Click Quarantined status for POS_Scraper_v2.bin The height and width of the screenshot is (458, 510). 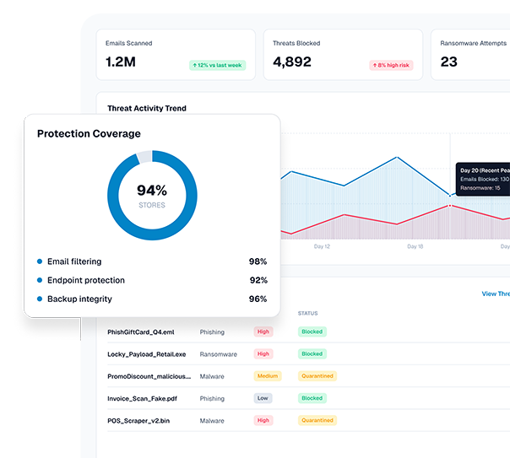click(317, 420)
